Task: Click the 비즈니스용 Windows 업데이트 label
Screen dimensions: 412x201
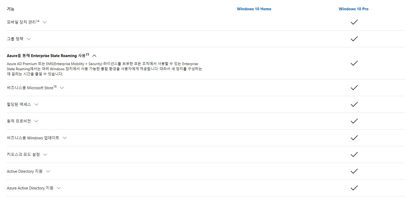Action: point(33,138)
